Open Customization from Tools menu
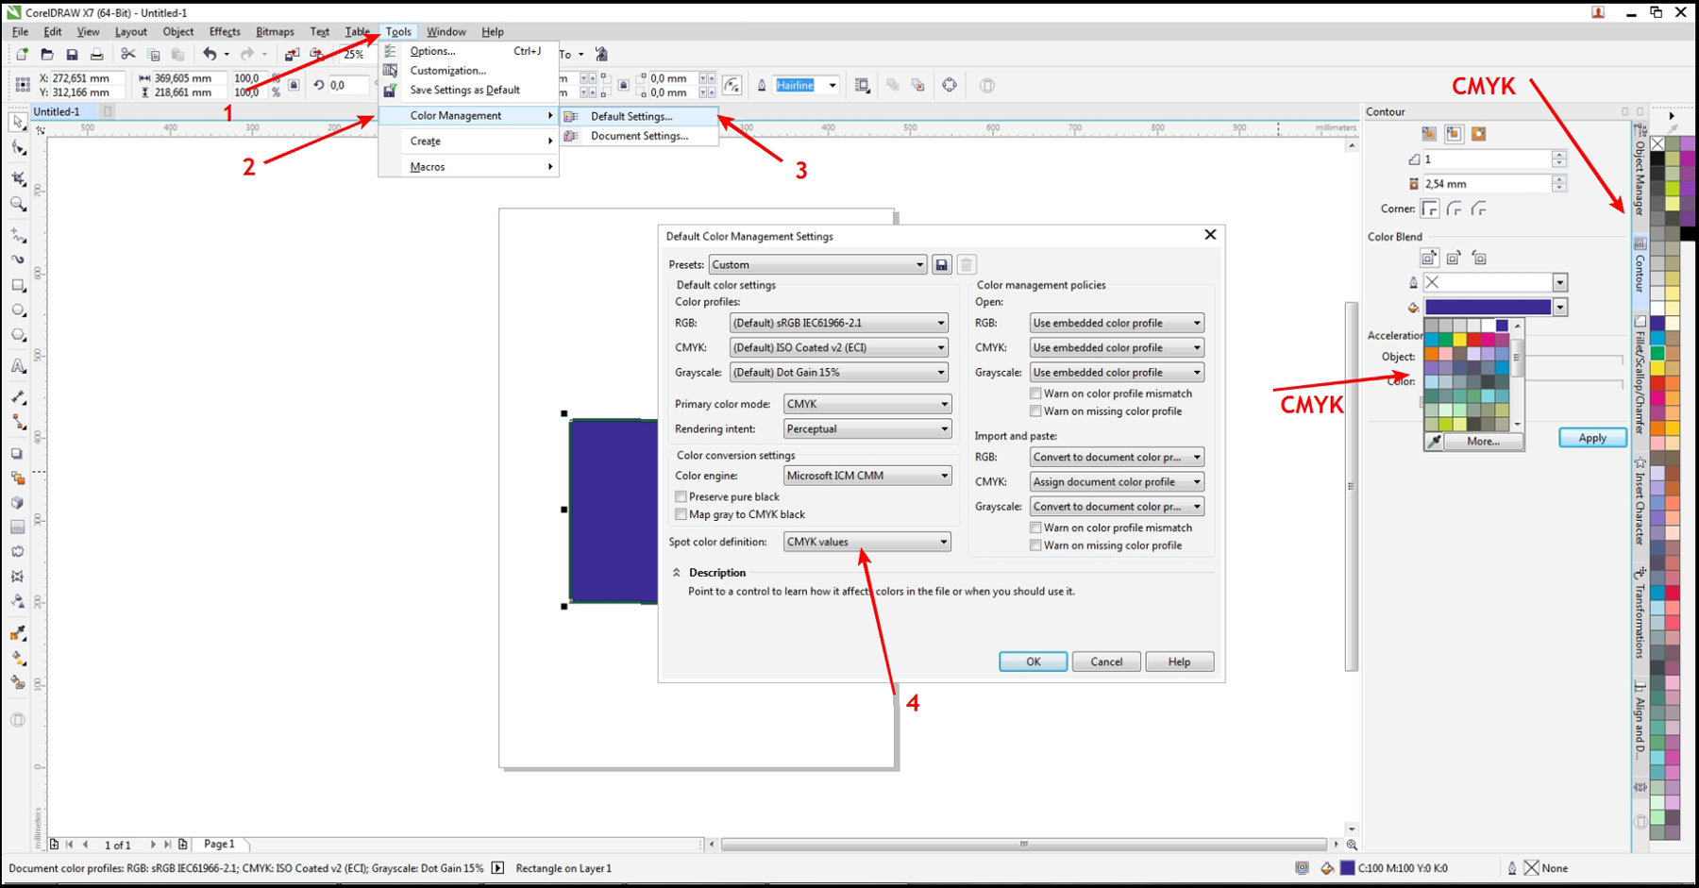 click(468, 71)
